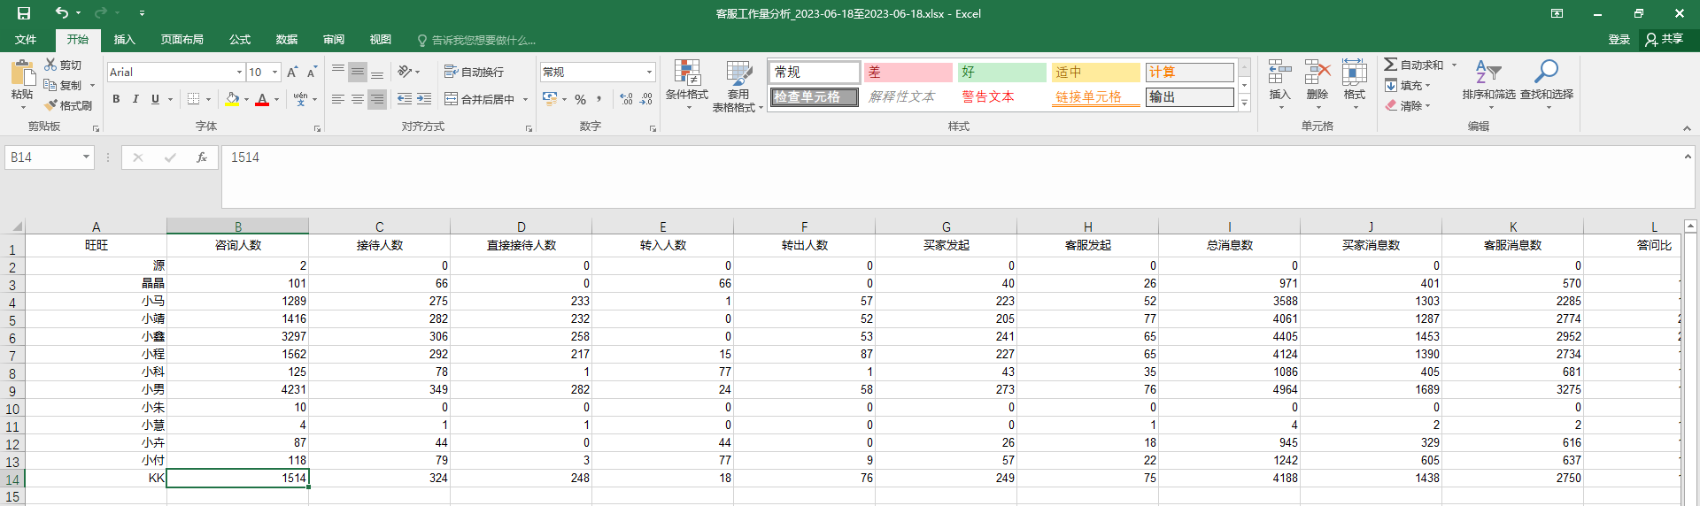Click the Cut (剪切) scissors icon

[51, 65]
